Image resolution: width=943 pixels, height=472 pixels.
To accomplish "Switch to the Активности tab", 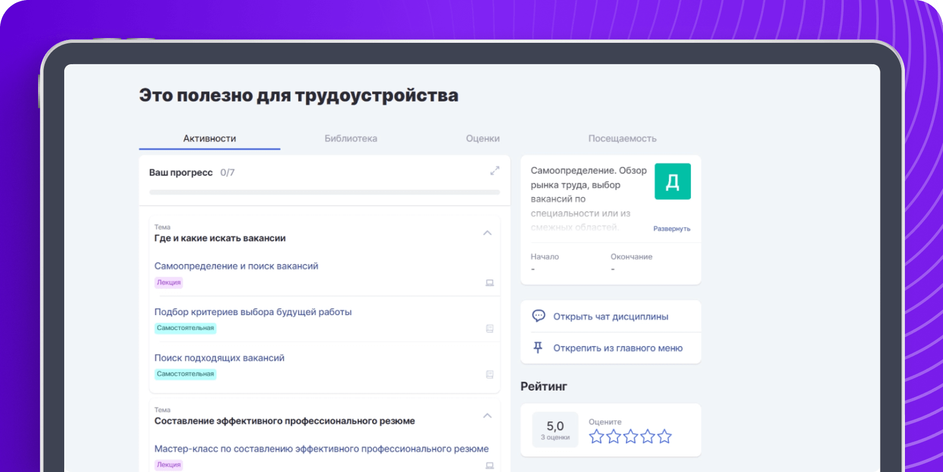I will [x=209, y=139].
